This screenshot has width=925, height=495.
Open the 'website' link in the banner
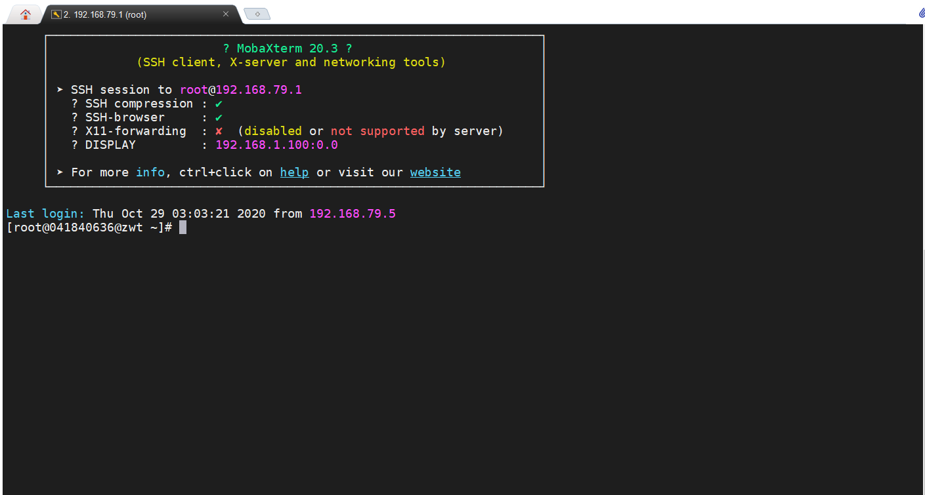click(x=435, y=172)
